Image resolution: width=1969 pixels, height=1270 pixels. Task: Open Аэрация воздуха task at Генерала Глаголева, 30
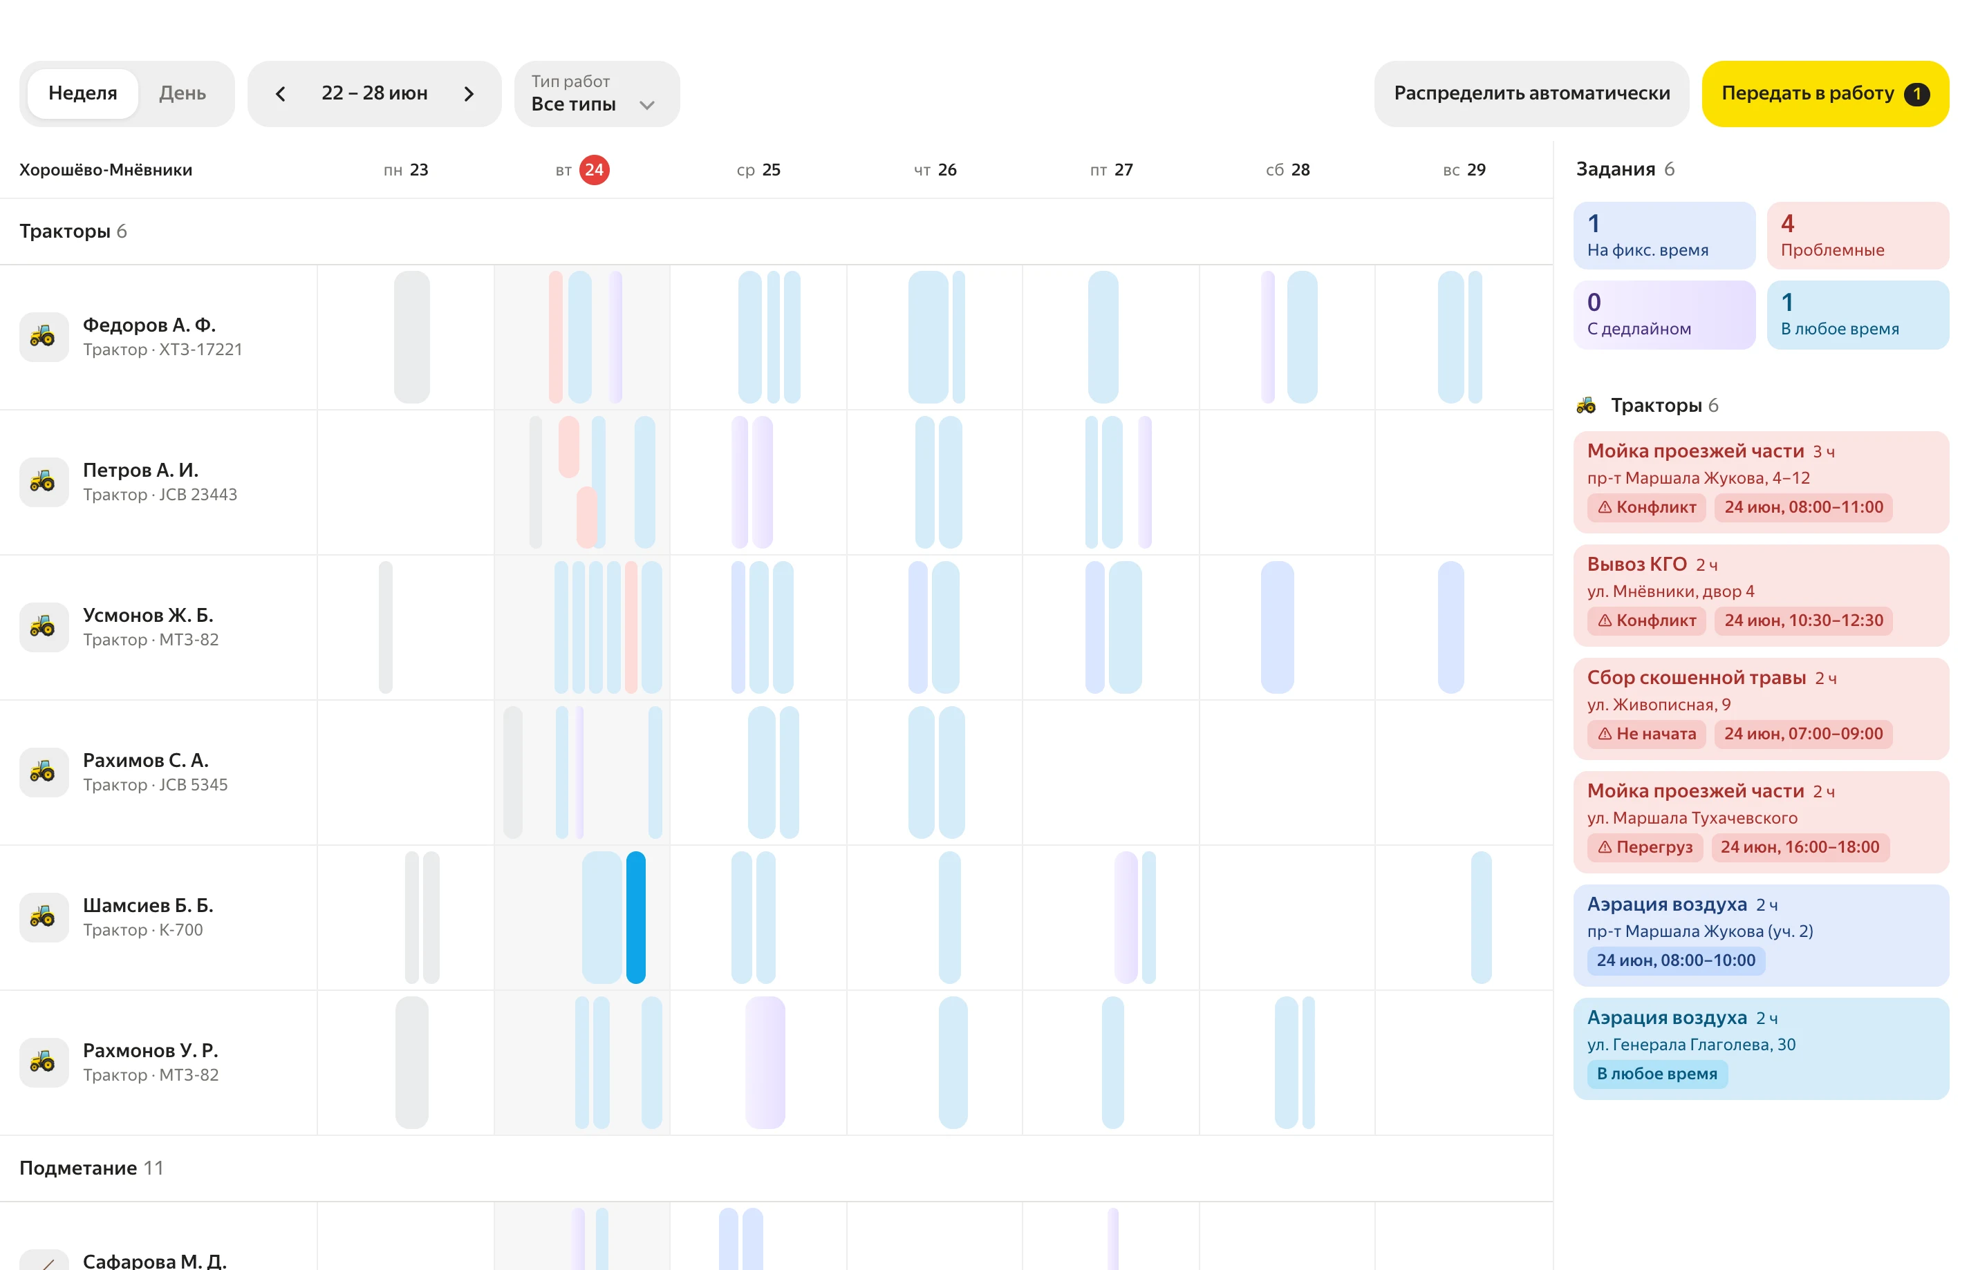[1761, 1048]
